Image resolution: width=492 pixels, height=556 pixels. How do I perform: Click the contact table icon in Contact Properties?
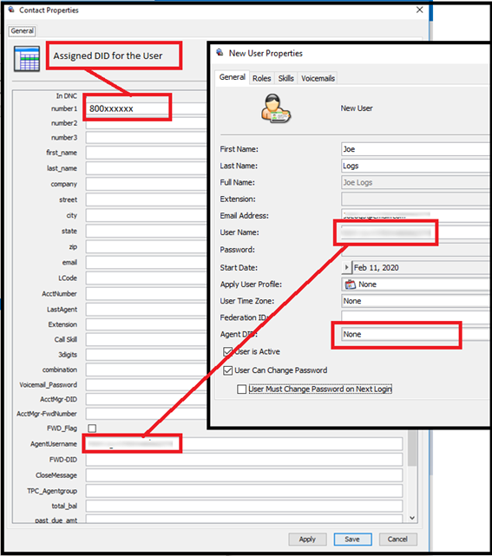[x=27, y=59]
